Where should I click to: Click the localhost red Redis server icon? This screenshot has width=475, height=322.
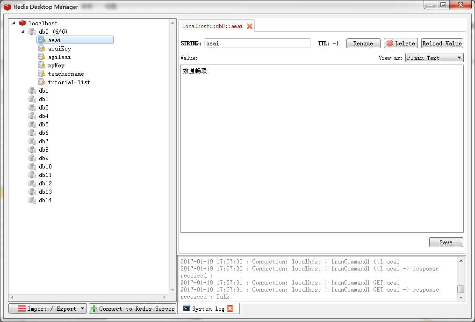[x=22, y=23]
